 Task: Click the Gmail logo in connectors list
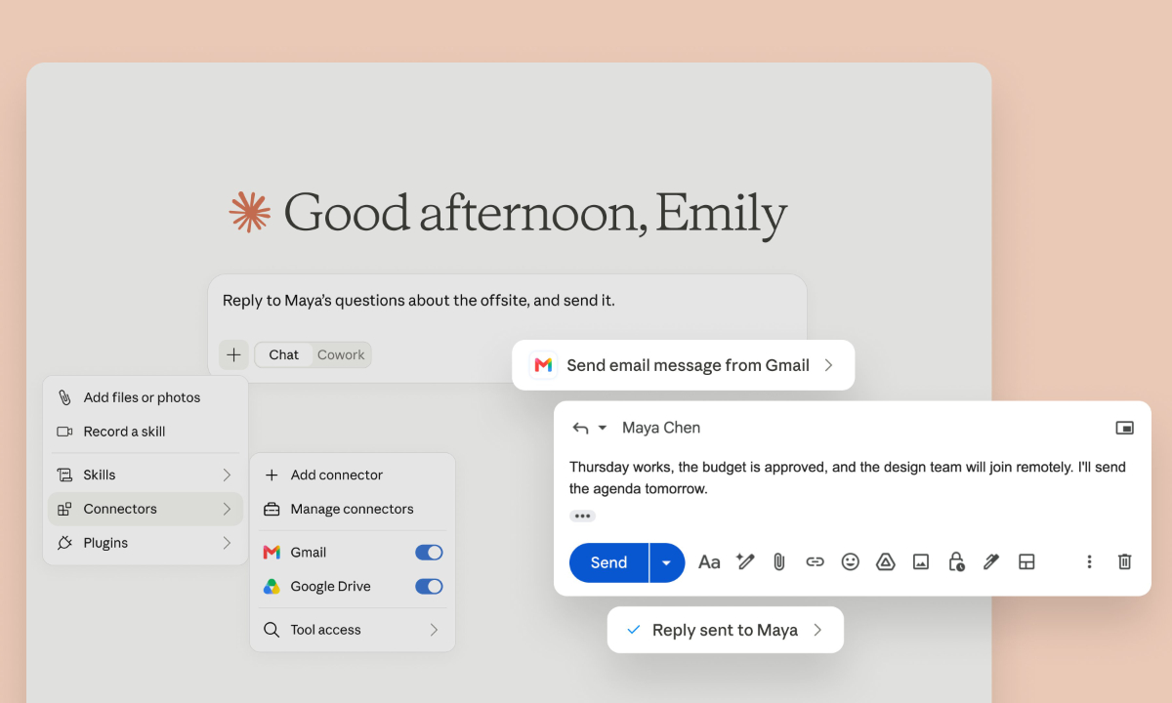point(272,553)
